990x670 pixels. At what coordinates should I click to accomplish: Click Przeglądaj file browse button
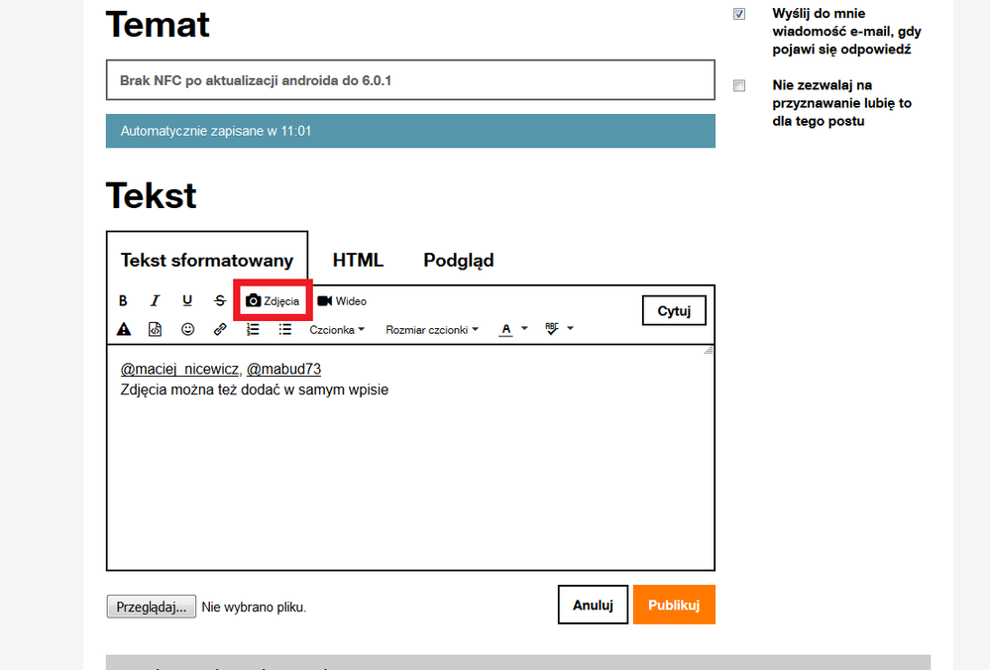click(x=152, y=607)
